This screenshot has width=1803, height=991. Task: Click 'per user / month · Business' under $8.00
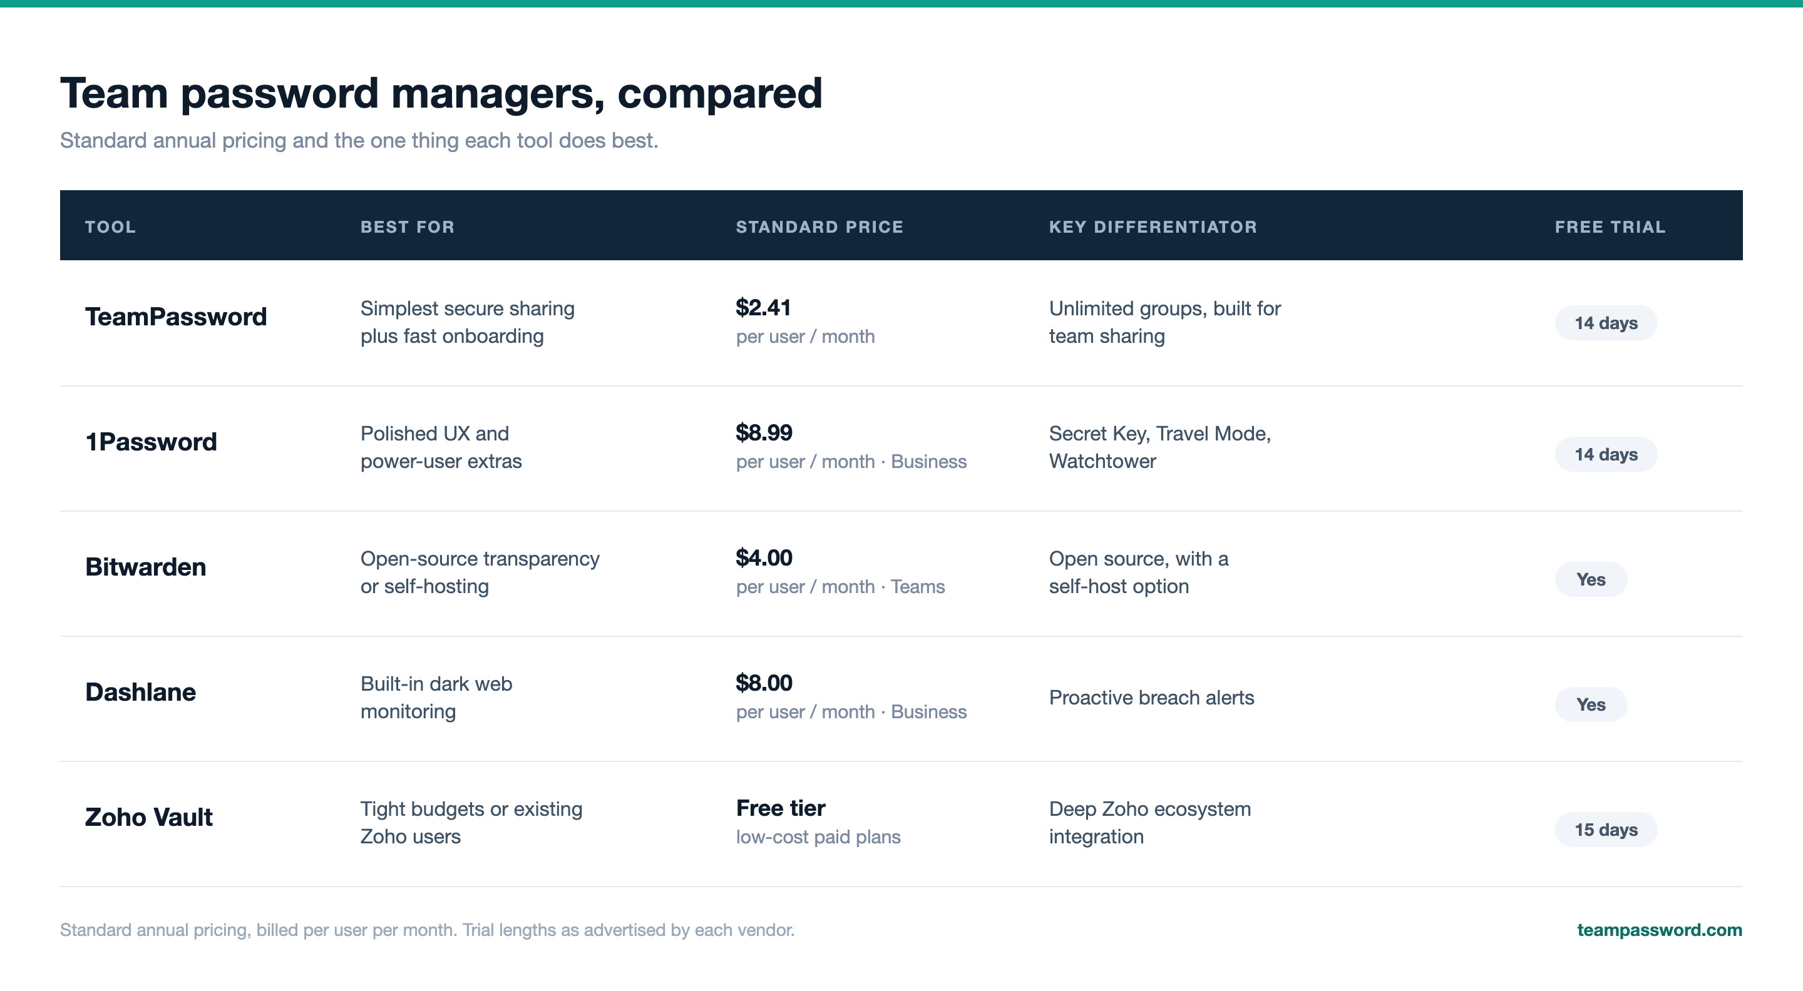pos(851,712)
